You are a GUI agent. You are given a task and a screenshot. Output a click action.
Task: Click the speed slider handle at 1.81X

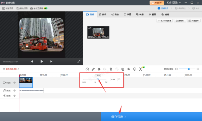pos(98,79)
